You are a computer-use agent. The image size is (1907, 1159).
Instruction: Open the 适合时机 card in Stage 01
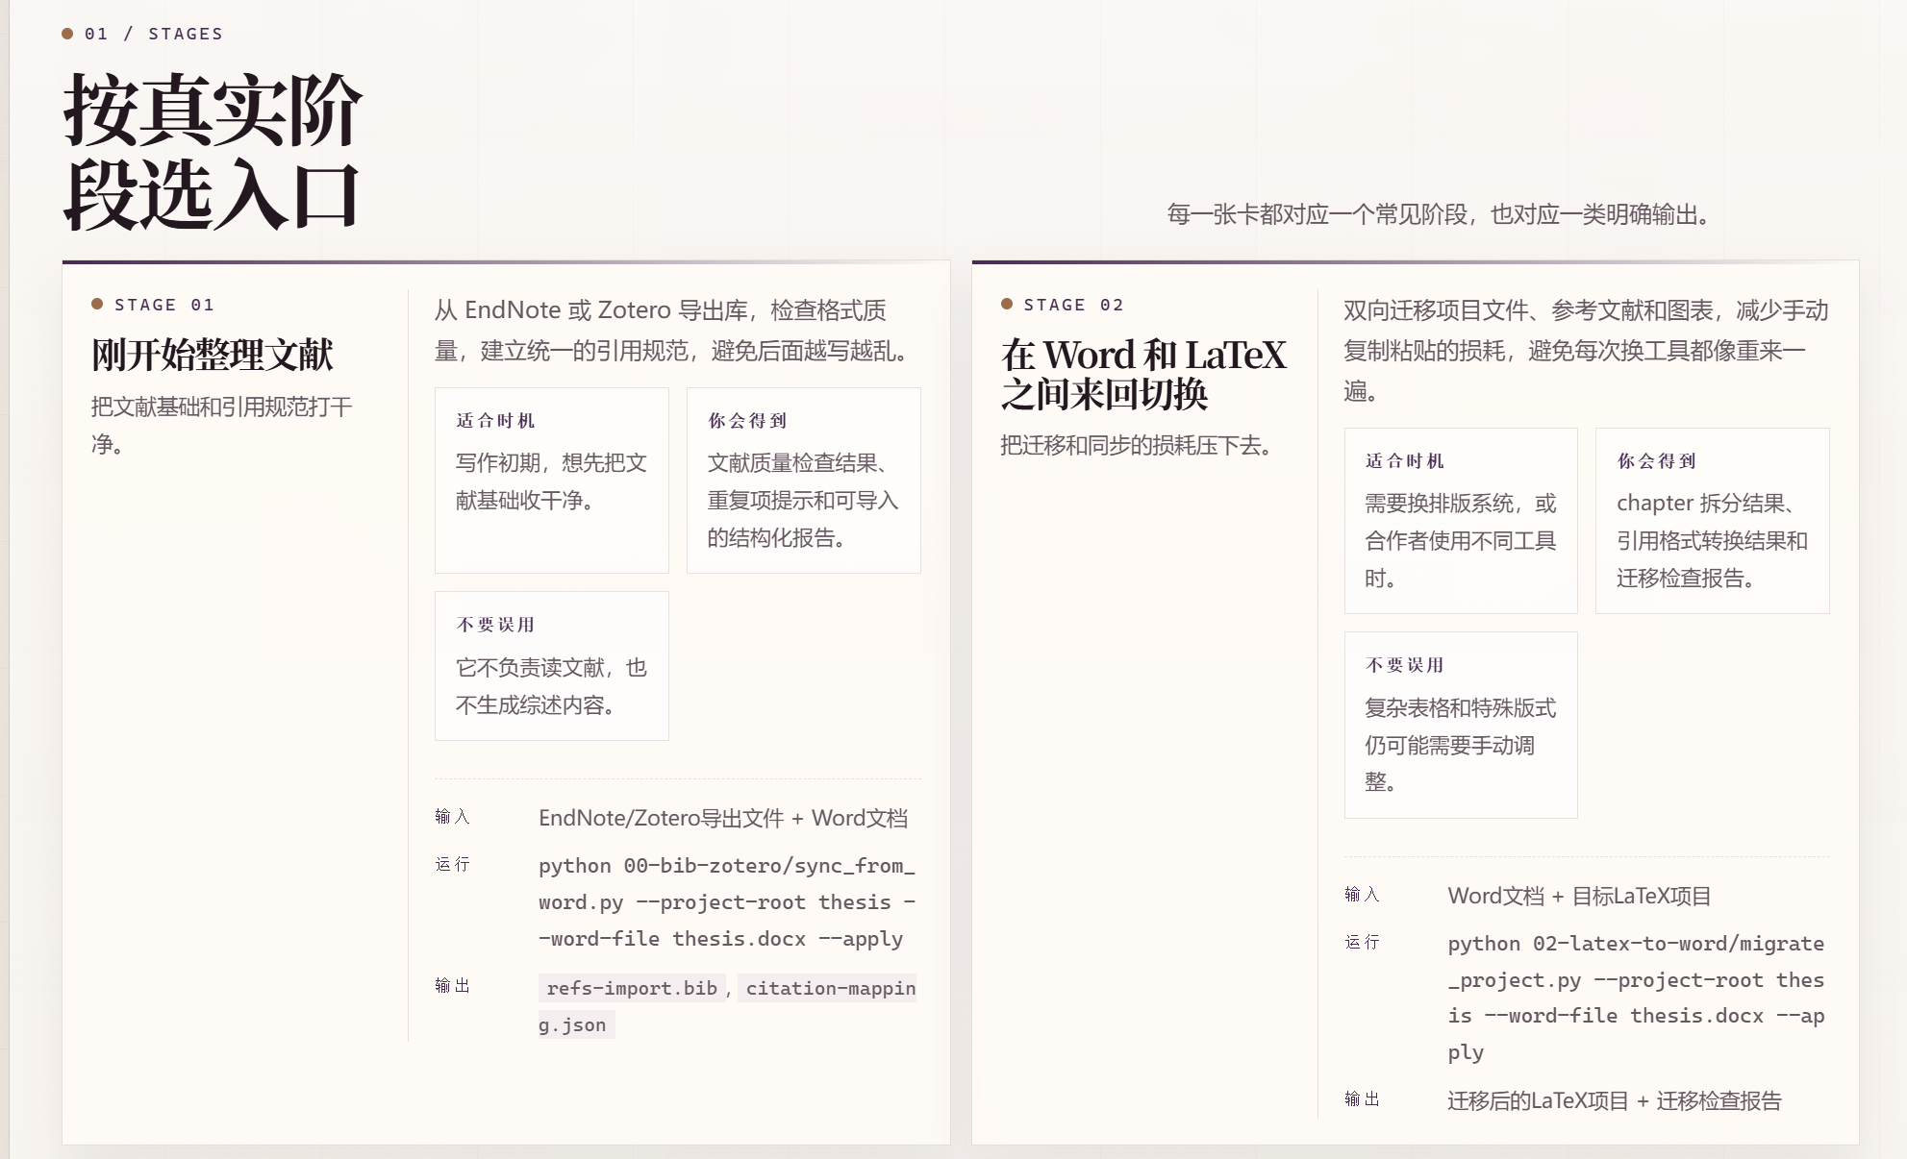552,481
